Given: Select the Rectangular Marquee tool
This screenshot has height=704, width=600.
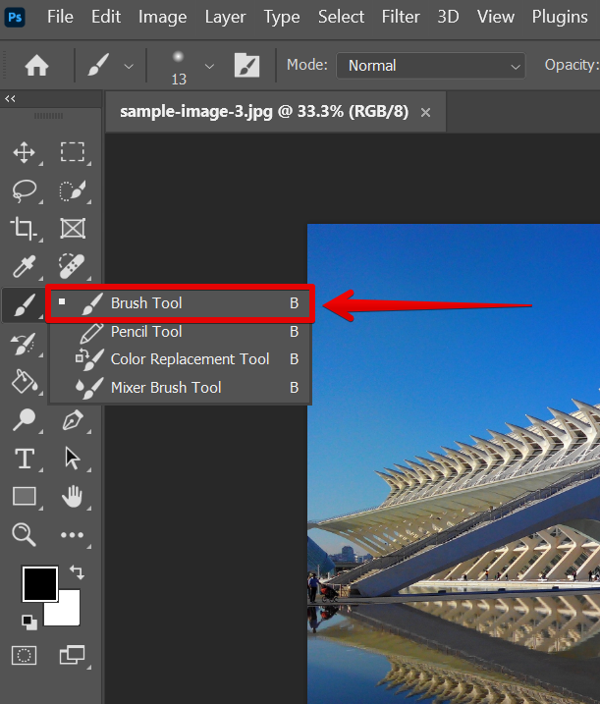Looking at the screenshot, I should (73, 152).
